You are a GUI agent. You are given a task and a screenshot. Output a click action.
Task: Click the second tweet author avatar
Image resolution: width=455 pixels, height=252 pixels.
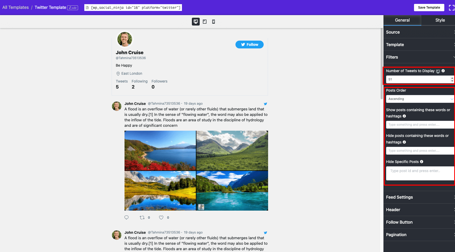coord(117,235)
